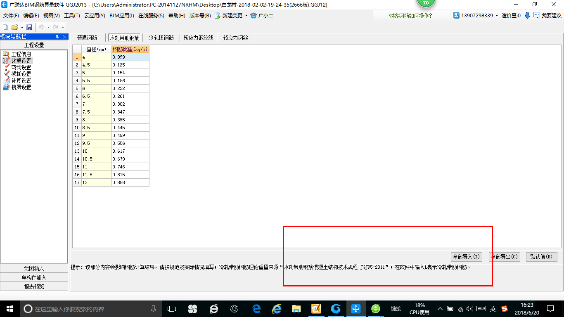564x317 pixels.
Task: Open 损耗设置 in the navigation tree
Action: (21, 74)
